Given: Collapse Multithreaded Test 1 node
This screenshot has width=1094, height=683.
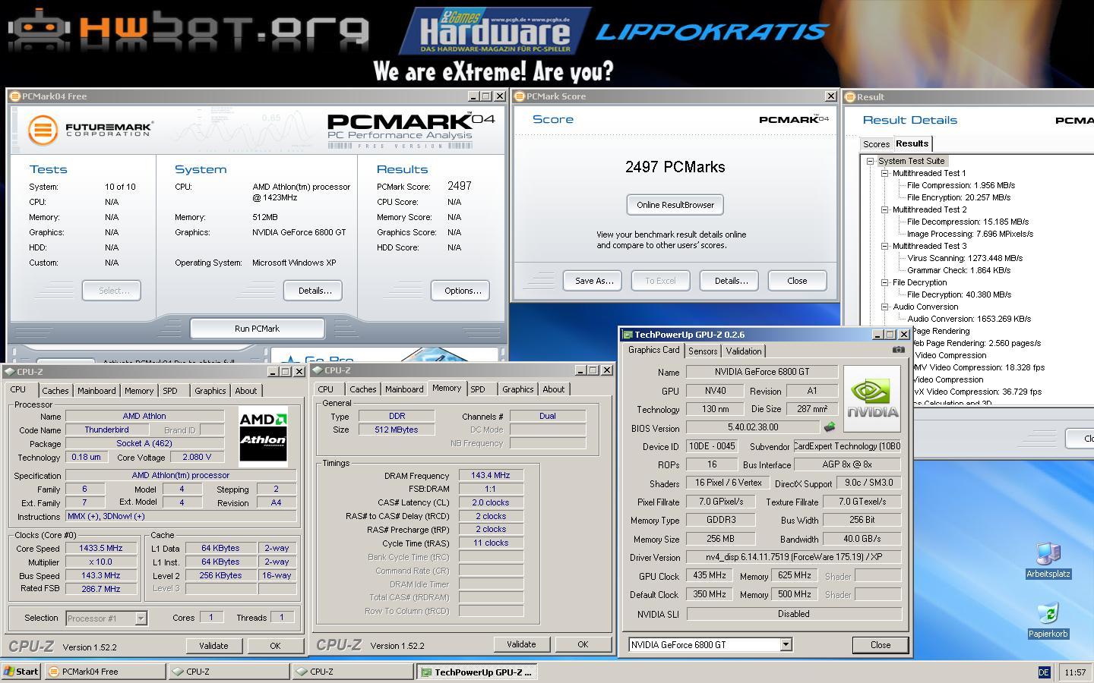Looking at the screenshot, I should (x=885, y=173).
